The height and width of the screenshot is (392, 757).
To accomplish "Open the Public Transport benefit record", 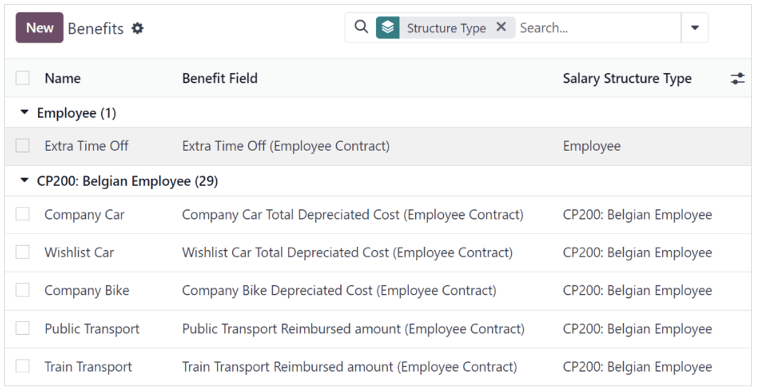I will [92, 329].
